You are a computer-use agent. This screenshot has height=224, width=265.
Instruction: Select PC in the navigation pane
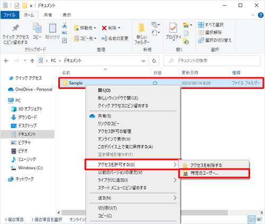click(x=14, y=101)
